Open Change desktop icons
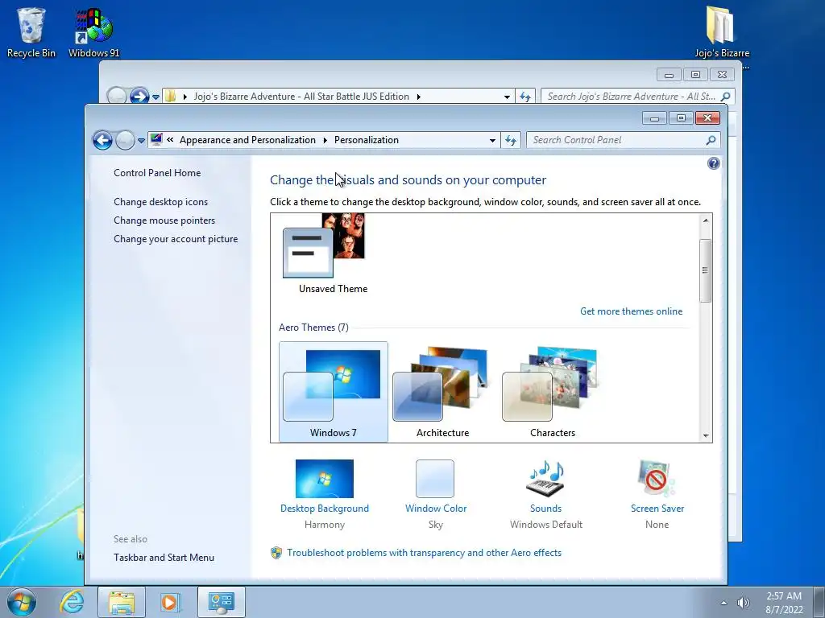The image size is (825, 618). pos(160,202)
